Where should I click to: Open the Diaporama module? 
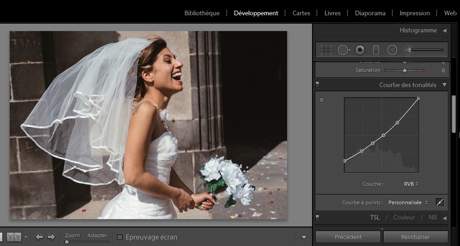click(x=370, y=13)
